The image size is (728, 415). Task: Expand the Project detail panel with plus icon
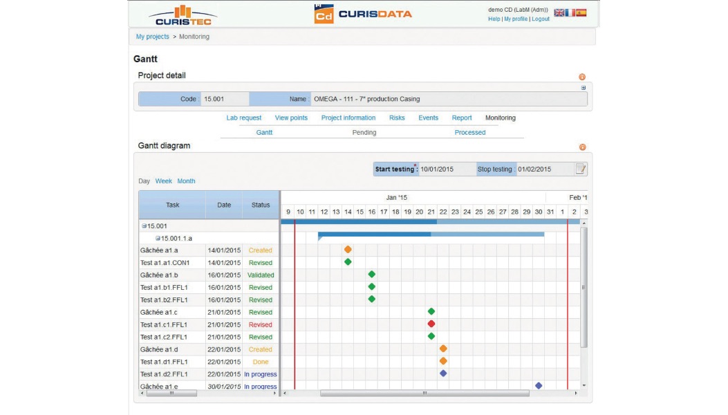[584, 88]
